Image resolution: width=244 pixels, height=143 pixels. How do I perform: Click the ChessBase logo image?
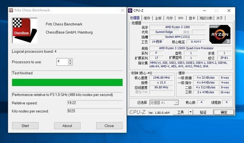25,31
